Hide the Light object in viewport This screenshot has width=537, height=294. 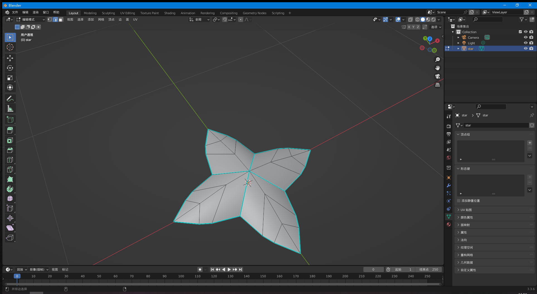point(526,43)
